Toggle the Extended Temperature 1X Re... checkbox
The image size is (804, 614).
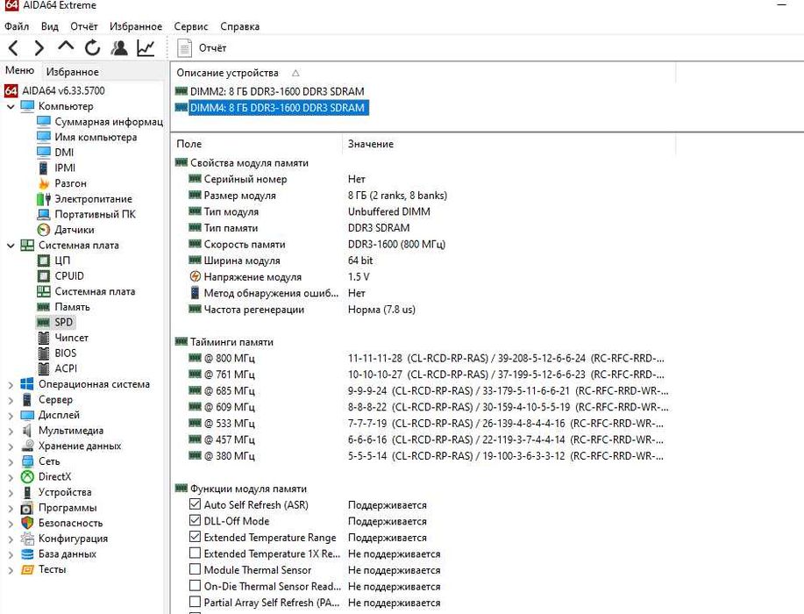click(x=195, y=553)
